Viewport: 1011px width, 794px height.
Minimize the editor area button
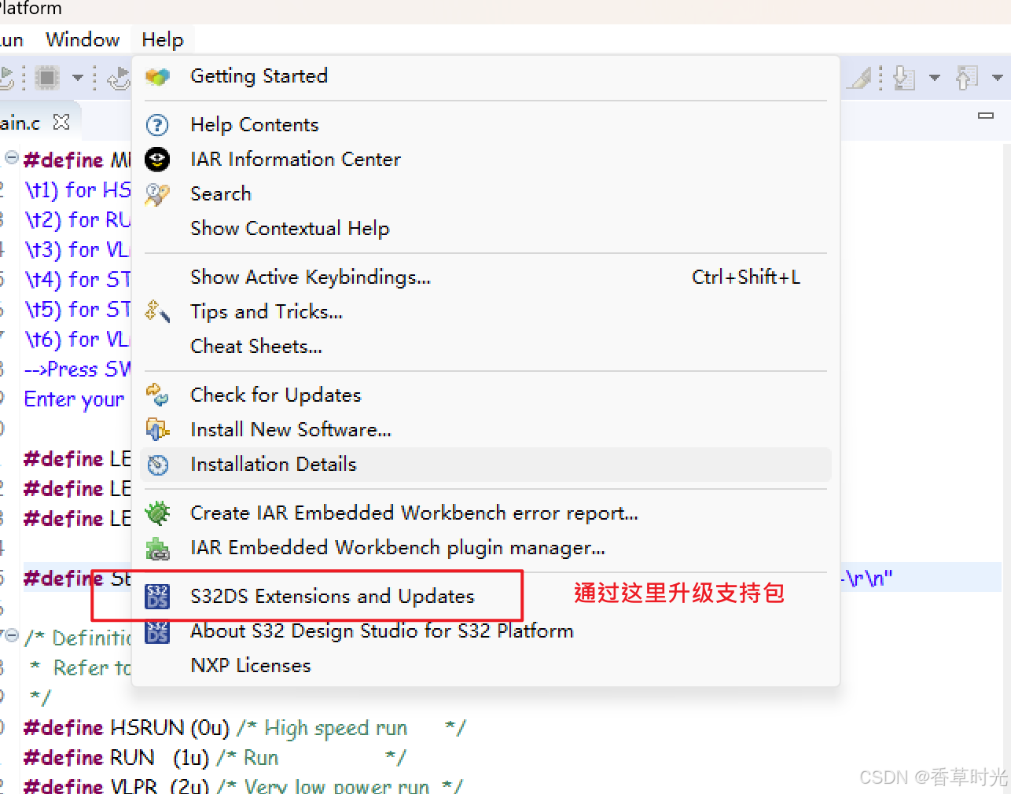point(986,116)
